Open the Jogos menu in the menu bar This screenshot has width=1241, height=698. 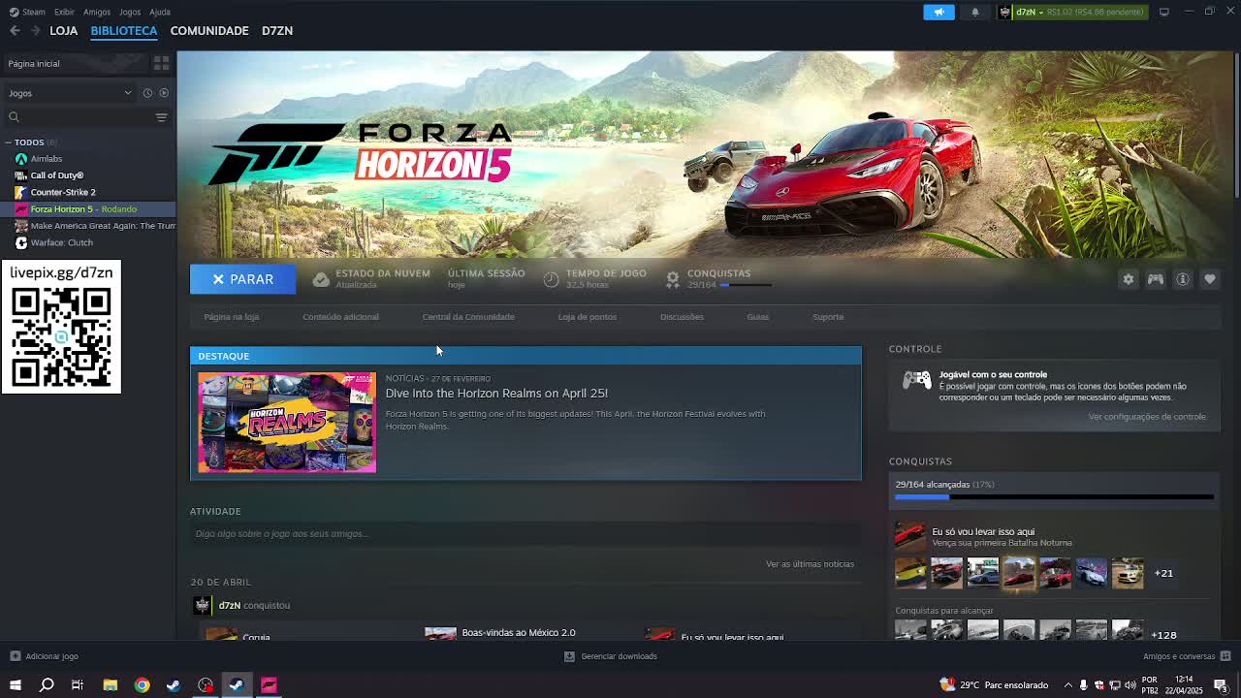click(130, 12)
